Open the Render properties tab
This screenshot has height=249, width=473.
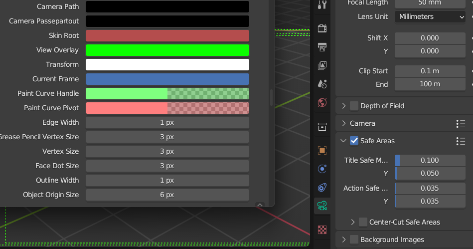pyautogui.click(x=322, y=28)
